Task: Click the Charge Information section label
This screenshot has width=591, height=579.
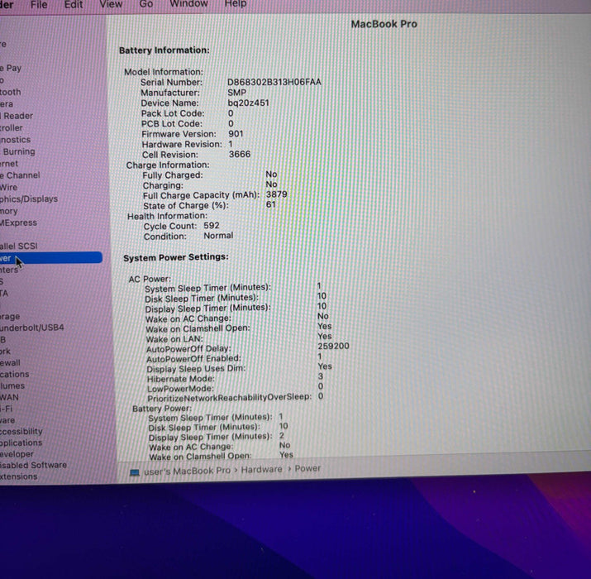Action: 168,165
